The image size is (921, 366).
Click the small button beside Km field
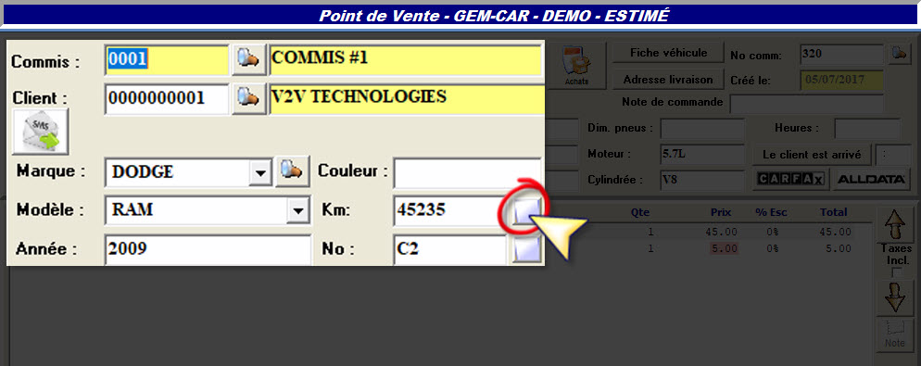pyautogui.click(x=526, y=210)
